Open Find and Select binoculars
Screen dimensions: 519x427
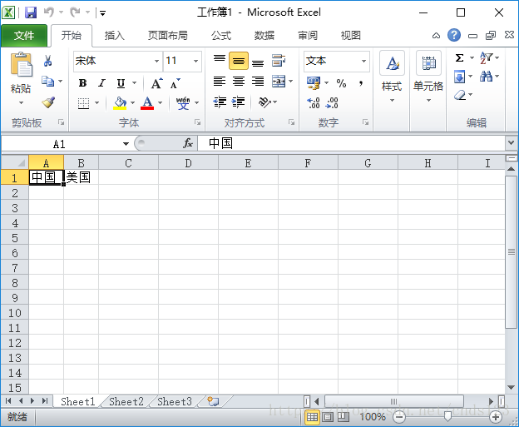(486, 77)
